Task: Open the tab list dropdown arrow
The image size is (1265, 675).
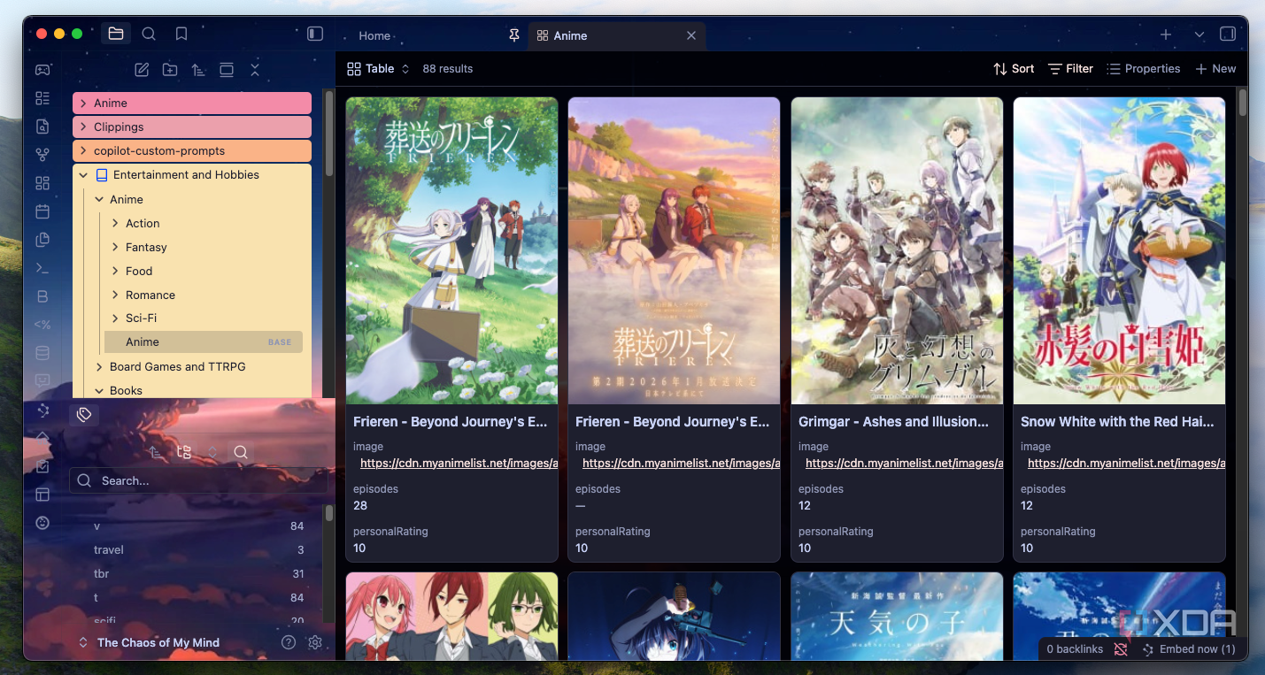Action: (x=1199, y=35)
